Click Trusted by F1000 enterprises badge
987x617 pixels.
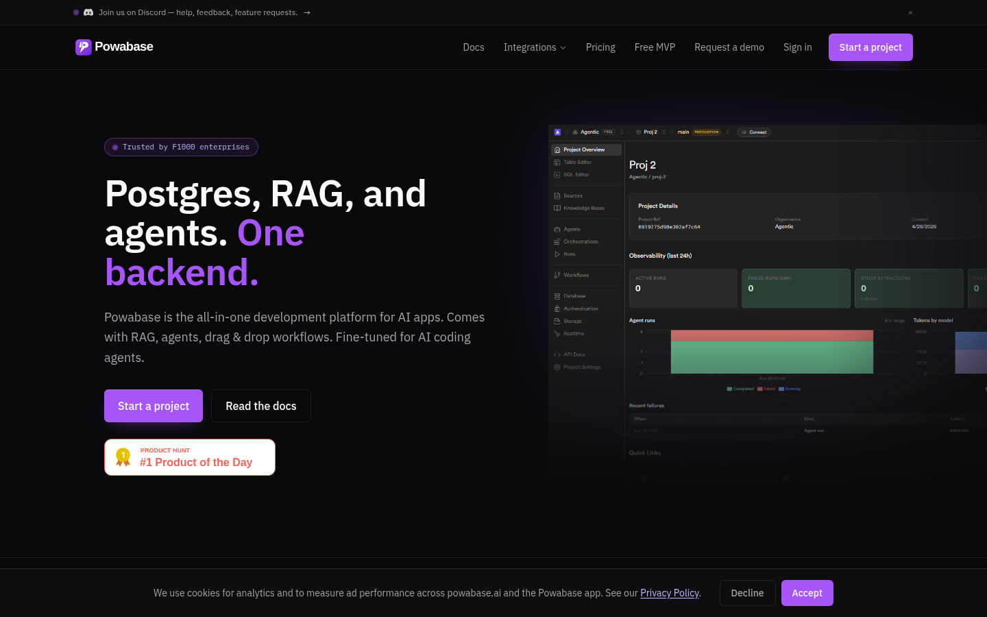(181, 147)
